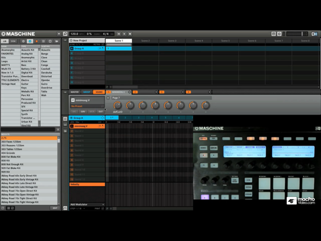The height and width of the screenshot is (241, 321).
Task: Select the Vintage Heat bank entry
Action: [x=10, y=84]
